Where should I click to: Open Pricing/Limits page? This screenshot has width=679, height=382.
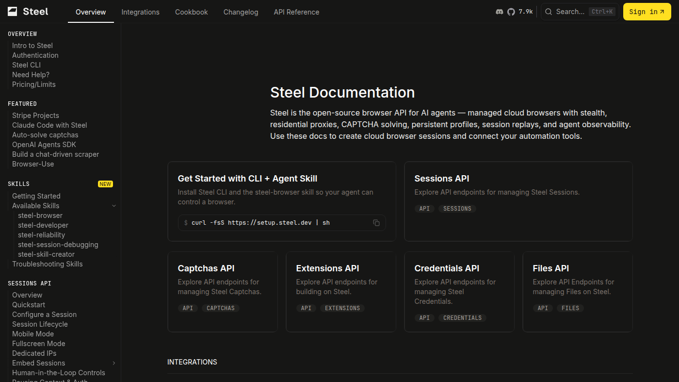point(34,84)
